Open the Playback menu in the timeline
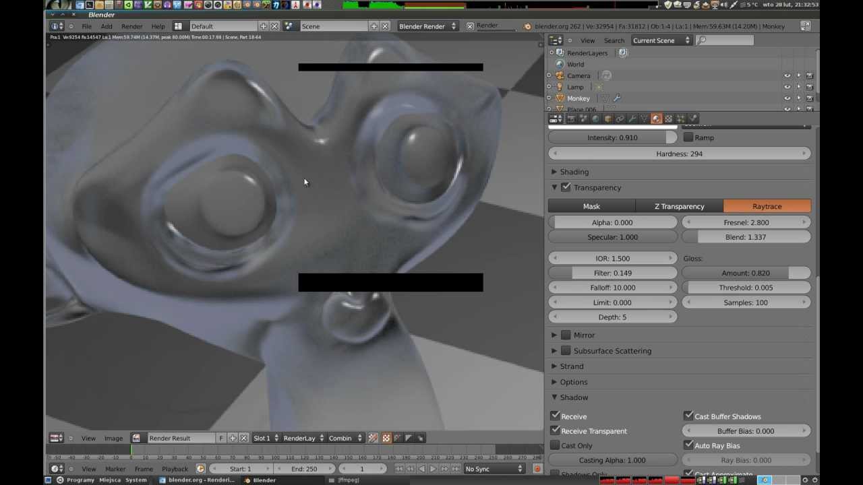This screenshot has width=863, height=485. point(175,469)
